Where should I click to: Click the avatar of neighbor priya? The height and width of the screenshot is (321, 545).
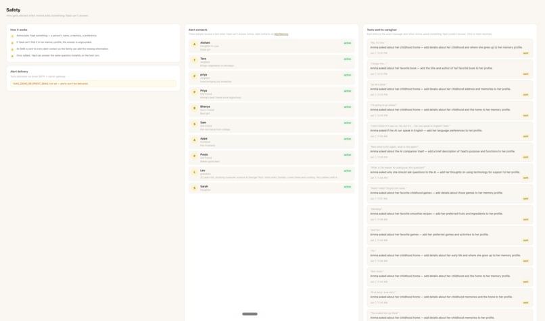tap(194, 76)
